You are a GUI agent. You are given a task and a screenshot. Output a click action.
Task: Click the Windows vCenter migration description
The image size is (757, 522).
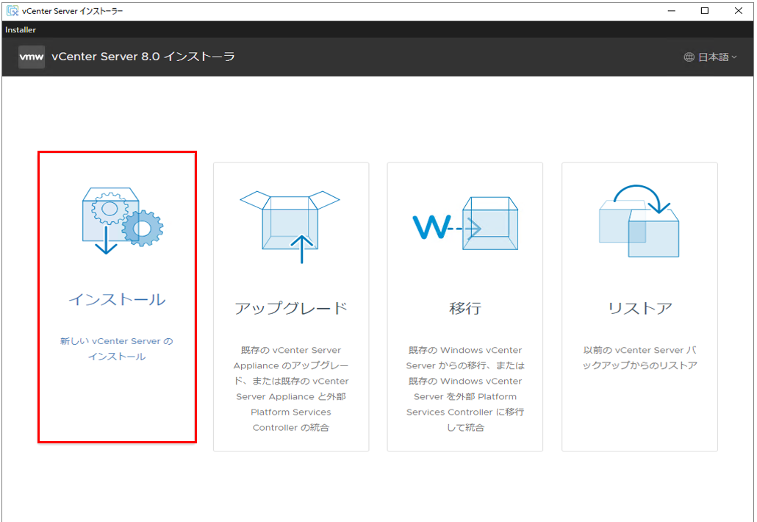pyautogui.click(x=465, y=389)
